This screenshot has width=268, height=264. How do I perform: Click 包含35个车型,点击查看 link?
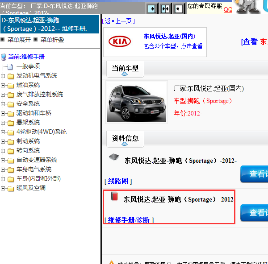click(x=173, y=46)
